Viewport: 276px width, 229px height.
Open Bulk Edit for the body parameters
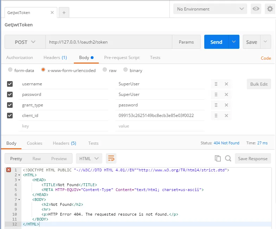[259, 84]
